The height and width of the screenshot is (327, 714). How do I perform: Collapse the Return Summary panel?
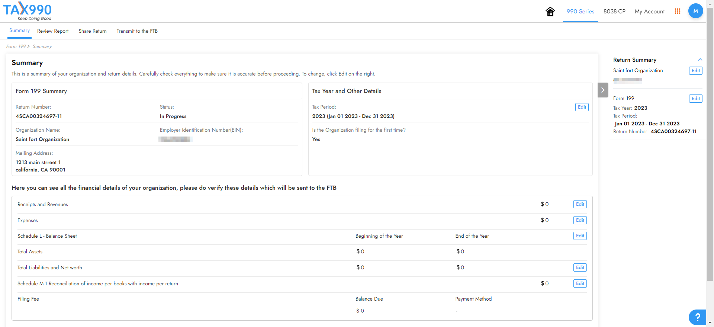click(x=700, y=60)
